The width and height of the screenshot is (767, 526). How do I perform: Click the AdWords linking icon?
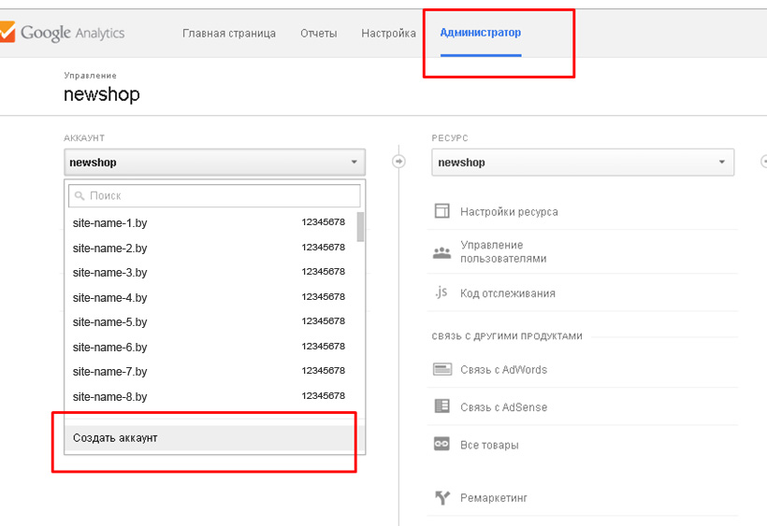pos(442,369)
